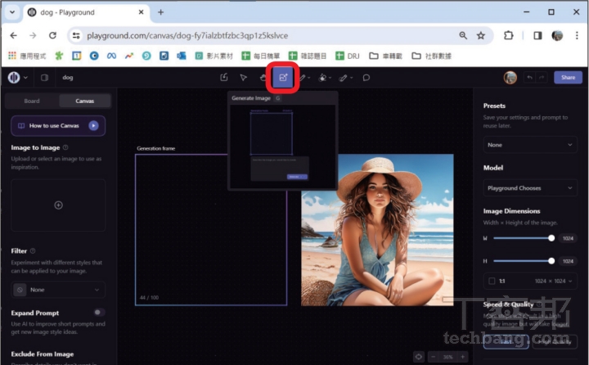Select the arrow Select tool

(x=244, y=78)
